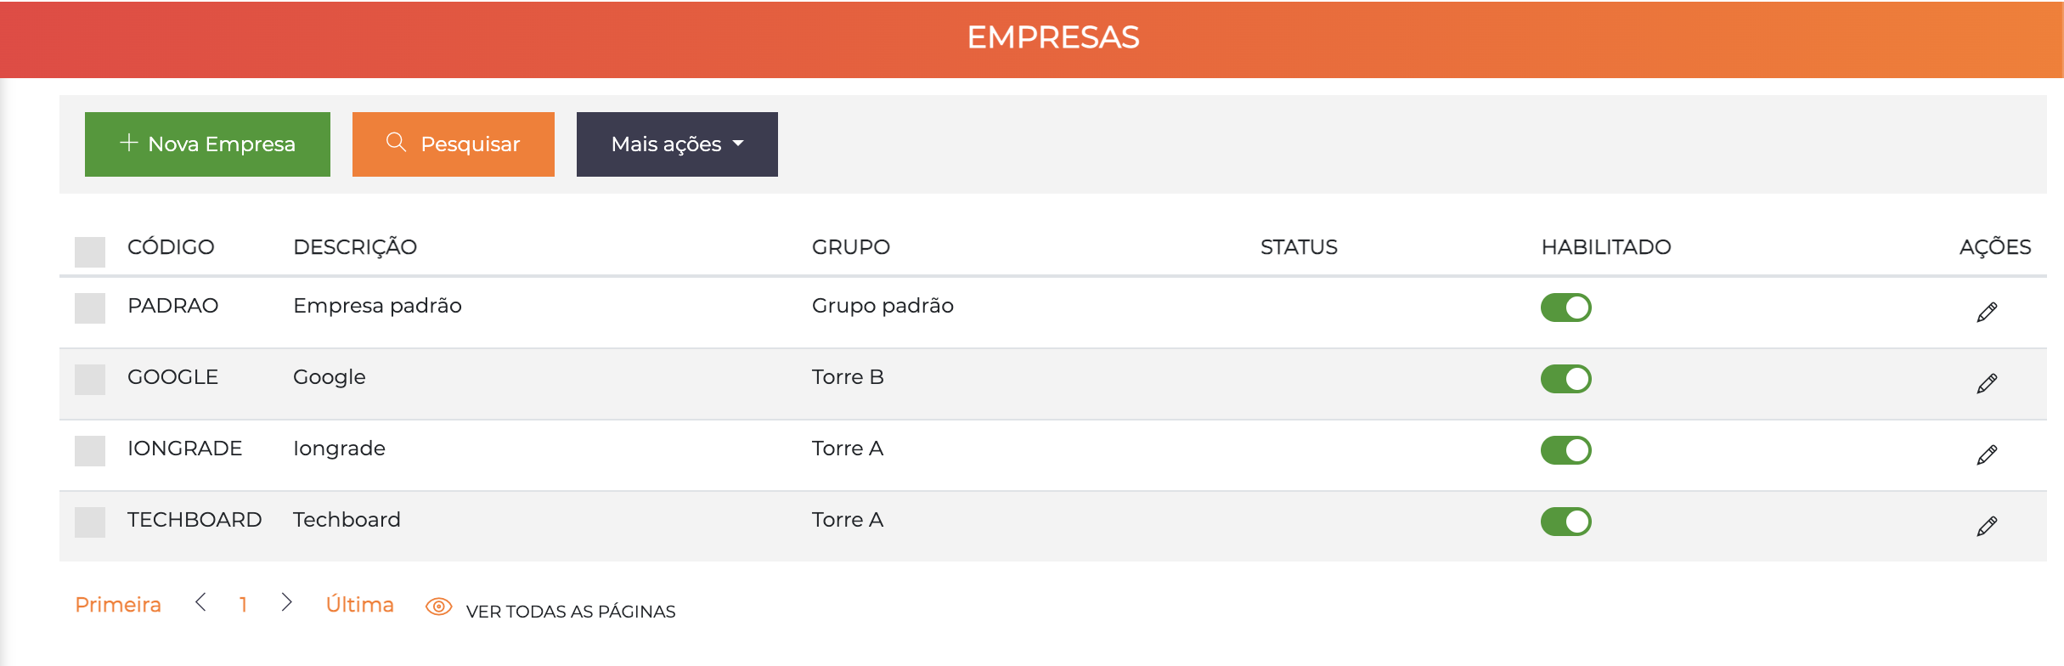The height and width of the screenshot is (666, 2064).
Task: Disable the TECHBOARD company toggle
Action: [x=1565, y=521]
